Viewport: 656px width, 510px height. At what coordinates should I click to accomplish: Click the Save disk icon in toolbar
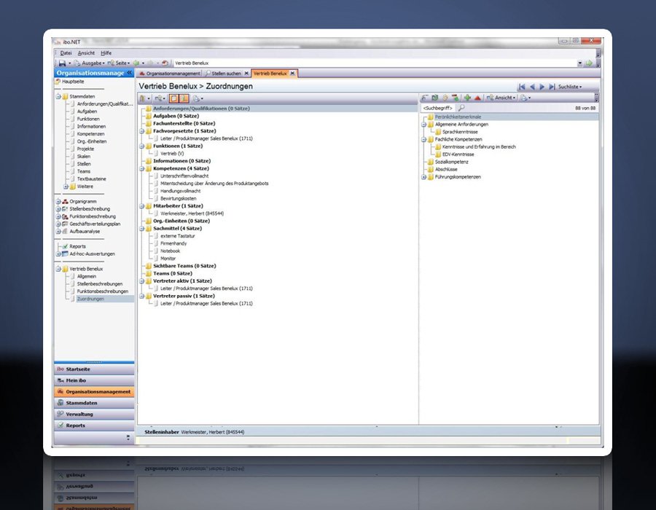(x=63, y=63)
